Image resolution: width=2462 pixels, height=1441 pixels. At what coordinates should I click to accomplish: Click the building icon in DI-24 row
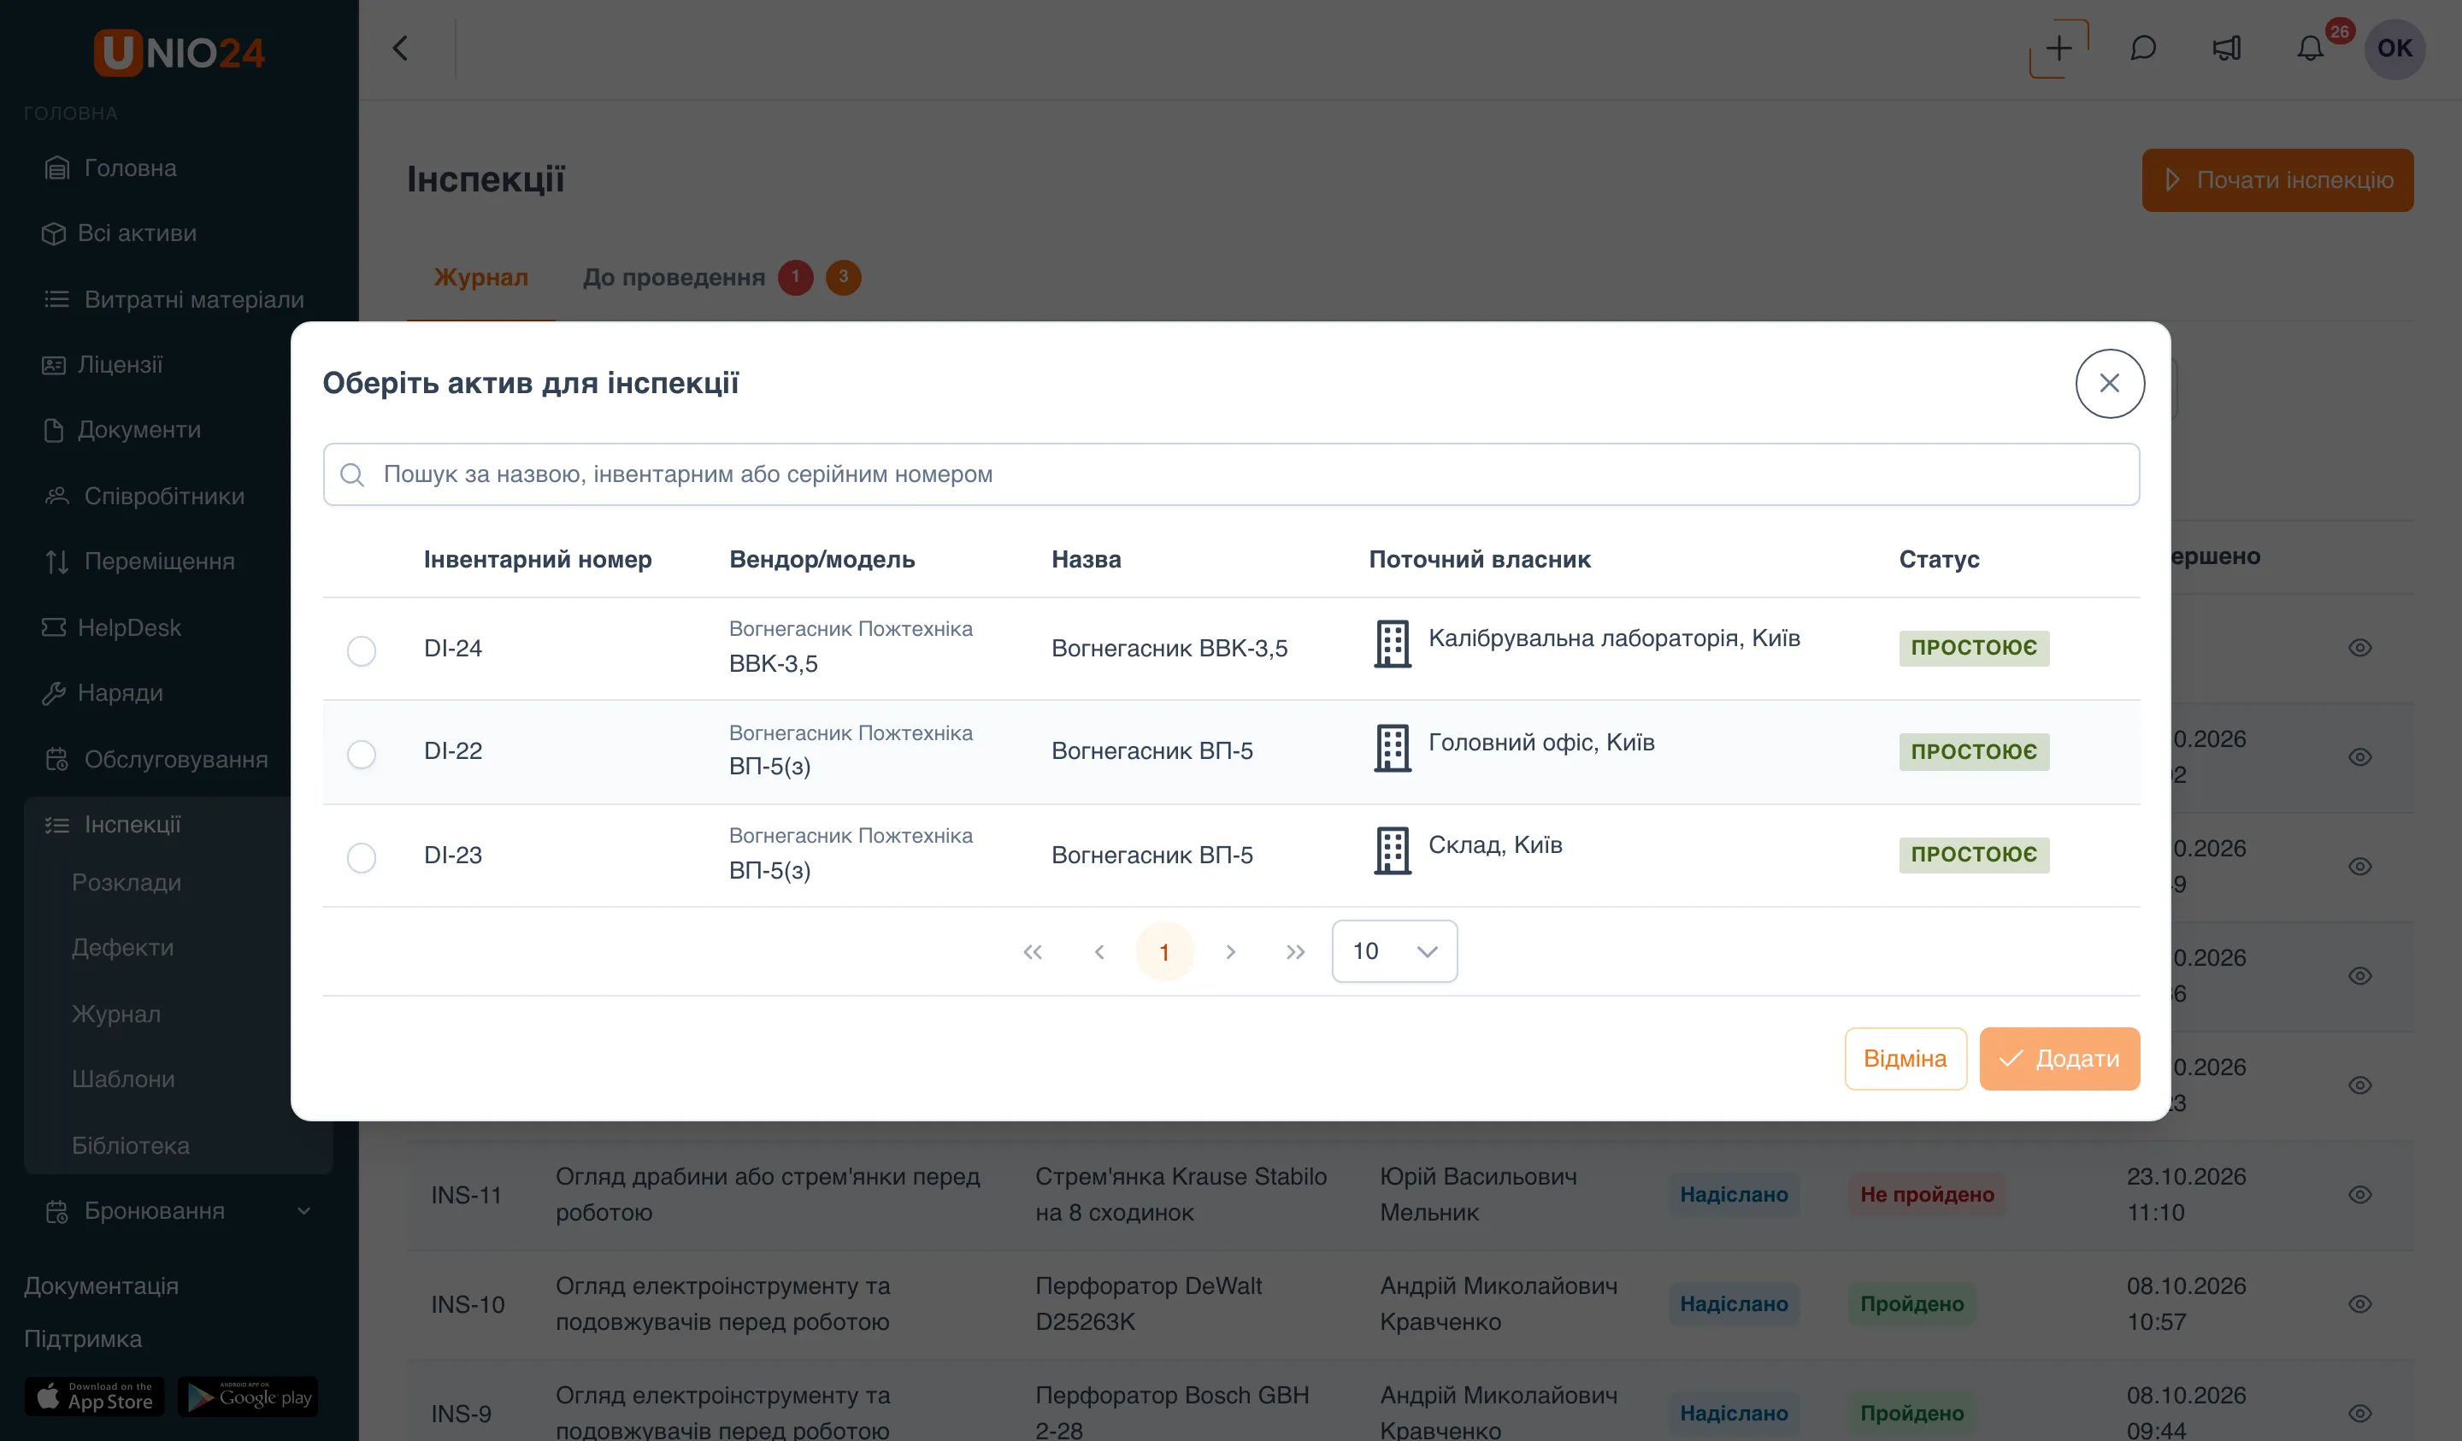[x=1393, y=644]
